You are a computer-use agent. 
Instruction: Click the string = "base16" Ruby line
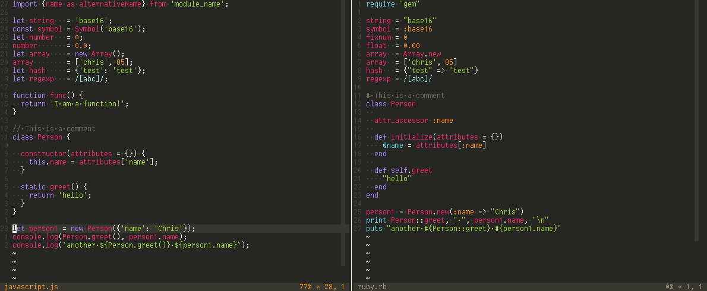[401, 21]
